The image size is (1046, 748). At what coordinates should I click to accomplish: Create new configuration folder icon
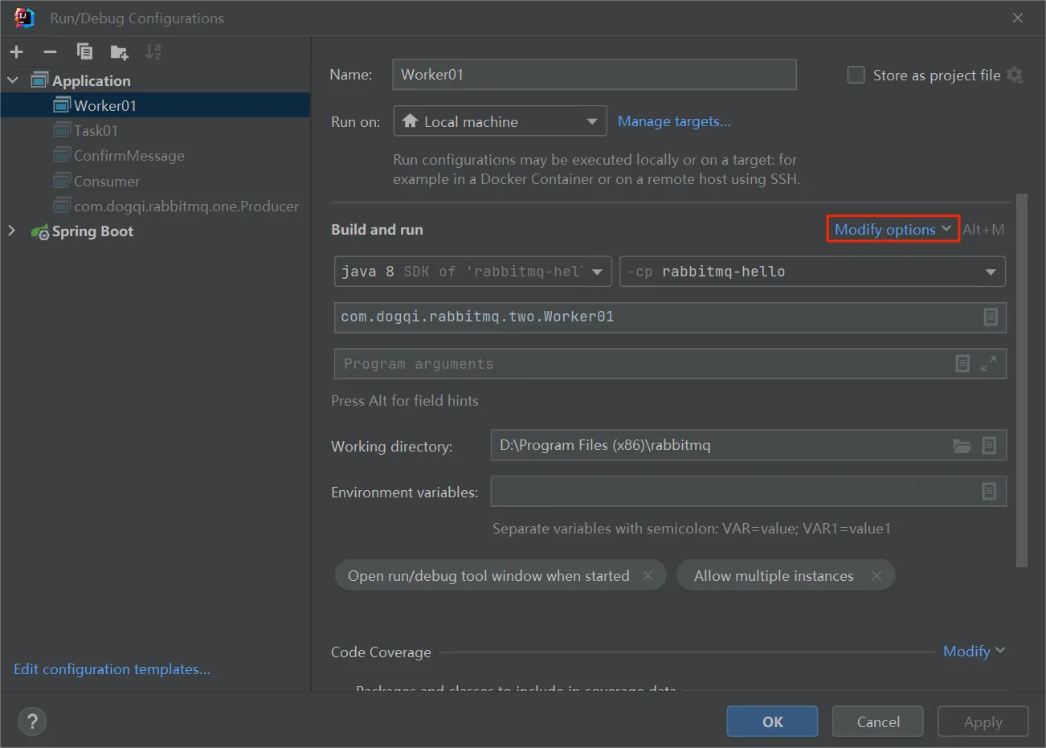(x=119, y=52)
